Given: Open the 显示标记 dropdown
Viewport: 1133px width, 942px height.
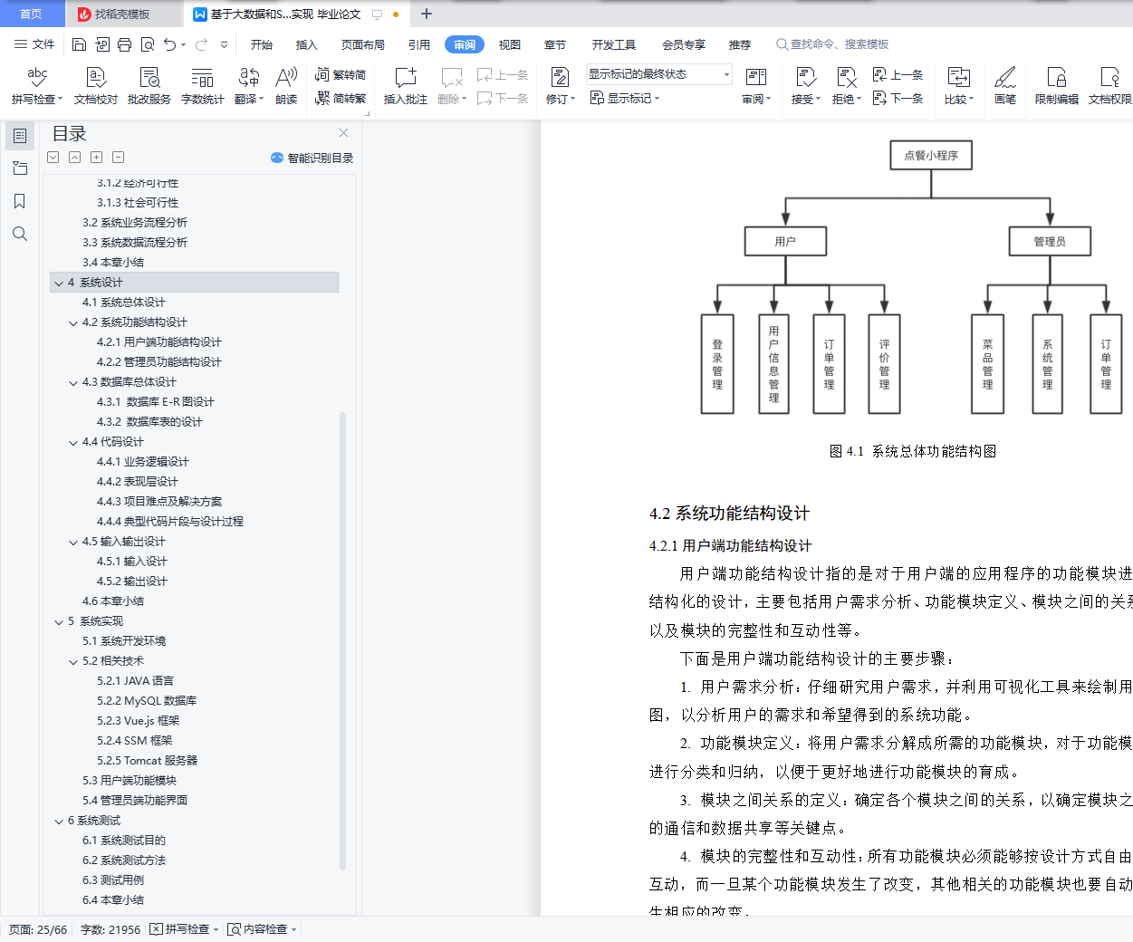Looking at the screenshot, I should pyautogui.click(x=625, y=98).
